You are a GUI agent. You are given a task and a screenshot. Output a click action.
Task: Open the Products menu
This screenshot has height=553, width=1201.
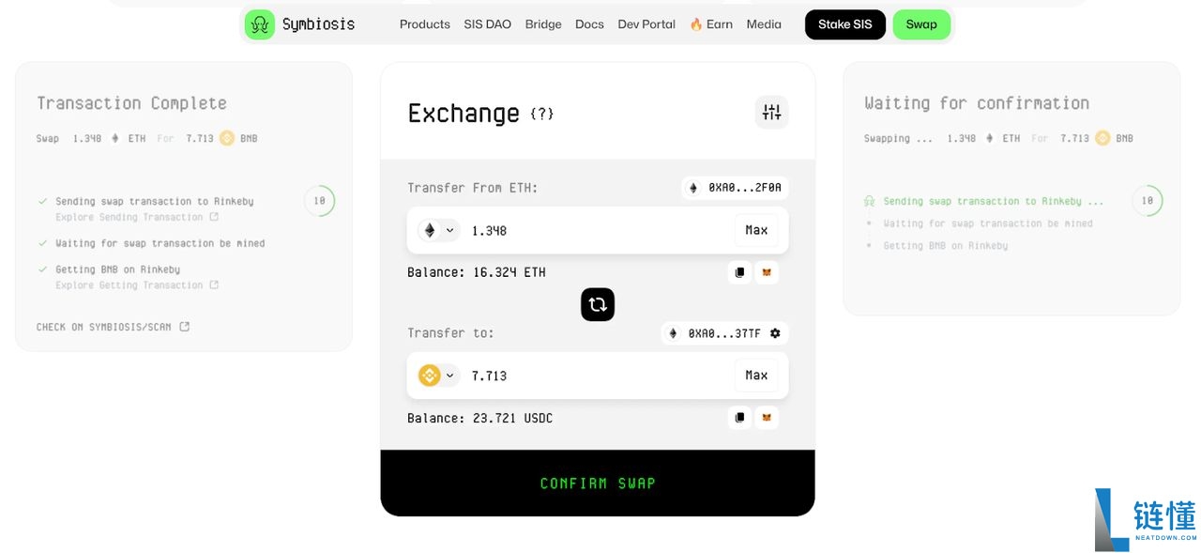pos(424,24)
